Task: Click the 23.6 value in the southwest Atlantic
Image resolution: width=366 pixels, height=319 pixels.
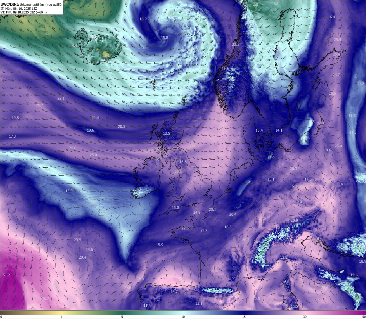Action: point(89,250)
